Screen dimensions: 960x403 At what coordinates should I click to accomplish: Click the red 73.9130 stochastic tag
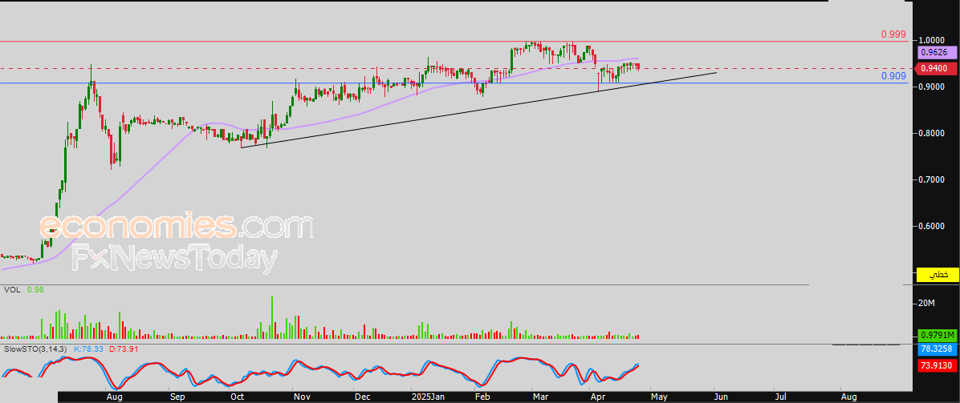pos(938,365)
